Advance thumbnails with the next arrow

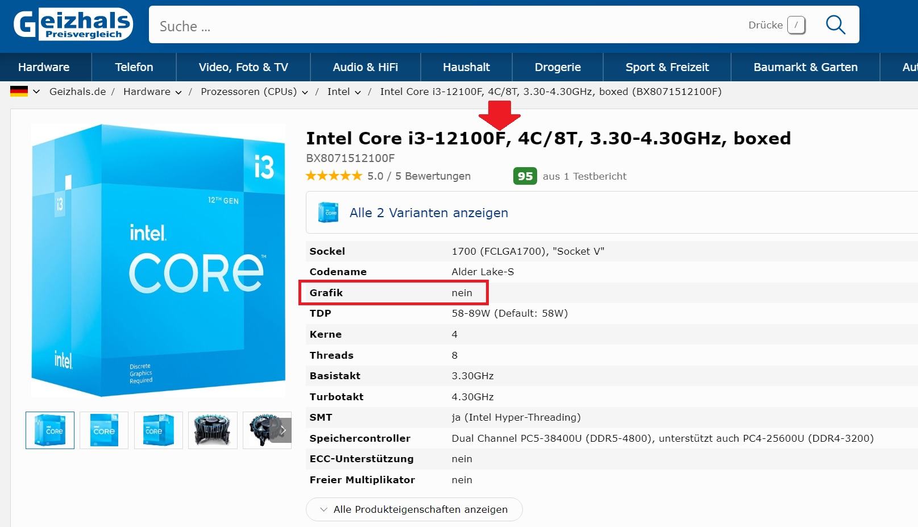(282, 430)
